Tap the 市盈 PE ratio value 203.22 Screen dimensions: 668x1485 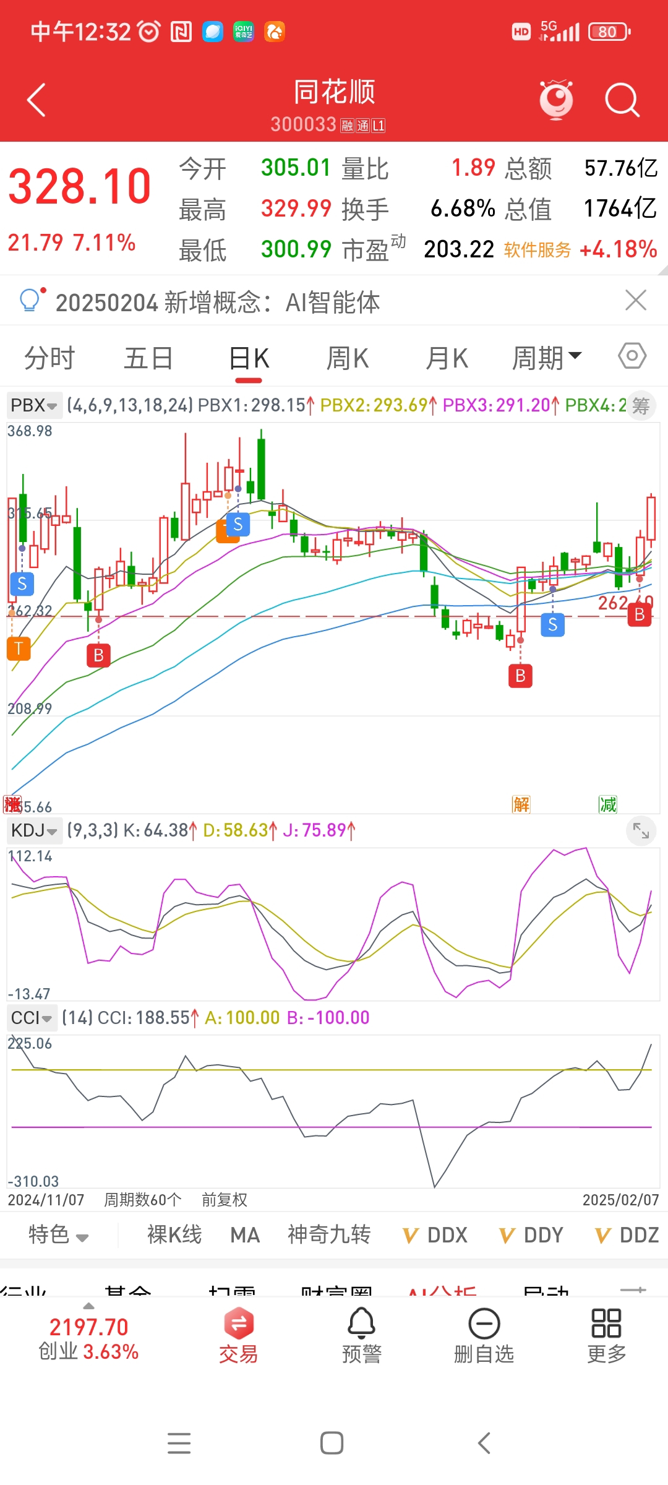(x=459, y=249)
